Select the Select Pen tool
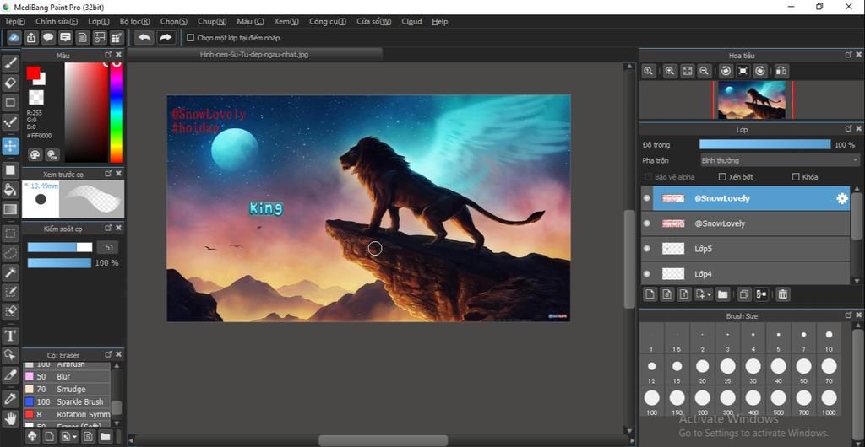865x447 pixels. tap(10, 291)
